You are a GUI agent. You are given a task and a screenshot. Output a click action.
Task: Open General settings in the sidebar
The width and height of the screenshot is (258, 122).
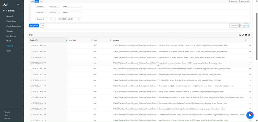(9, 16)
